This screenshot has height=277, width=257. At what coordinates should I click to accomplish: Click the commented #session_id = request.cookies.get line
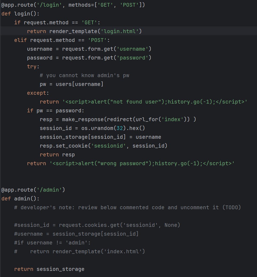97,225
